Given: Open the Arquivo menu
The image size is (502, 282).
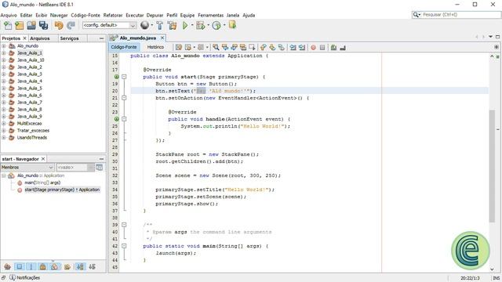Looking at the screenshot, I should 9,15.
